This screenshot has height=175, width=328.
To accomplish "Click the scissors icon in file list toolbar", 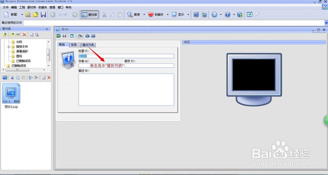I will [x=12, y=78].
